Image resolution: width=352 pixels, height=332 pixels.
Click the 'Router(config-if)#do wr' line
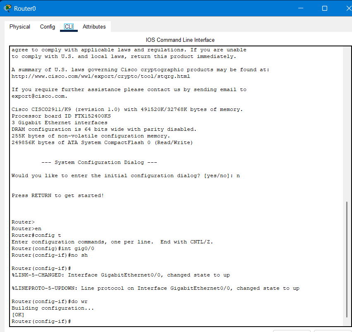tap(50, 301)
